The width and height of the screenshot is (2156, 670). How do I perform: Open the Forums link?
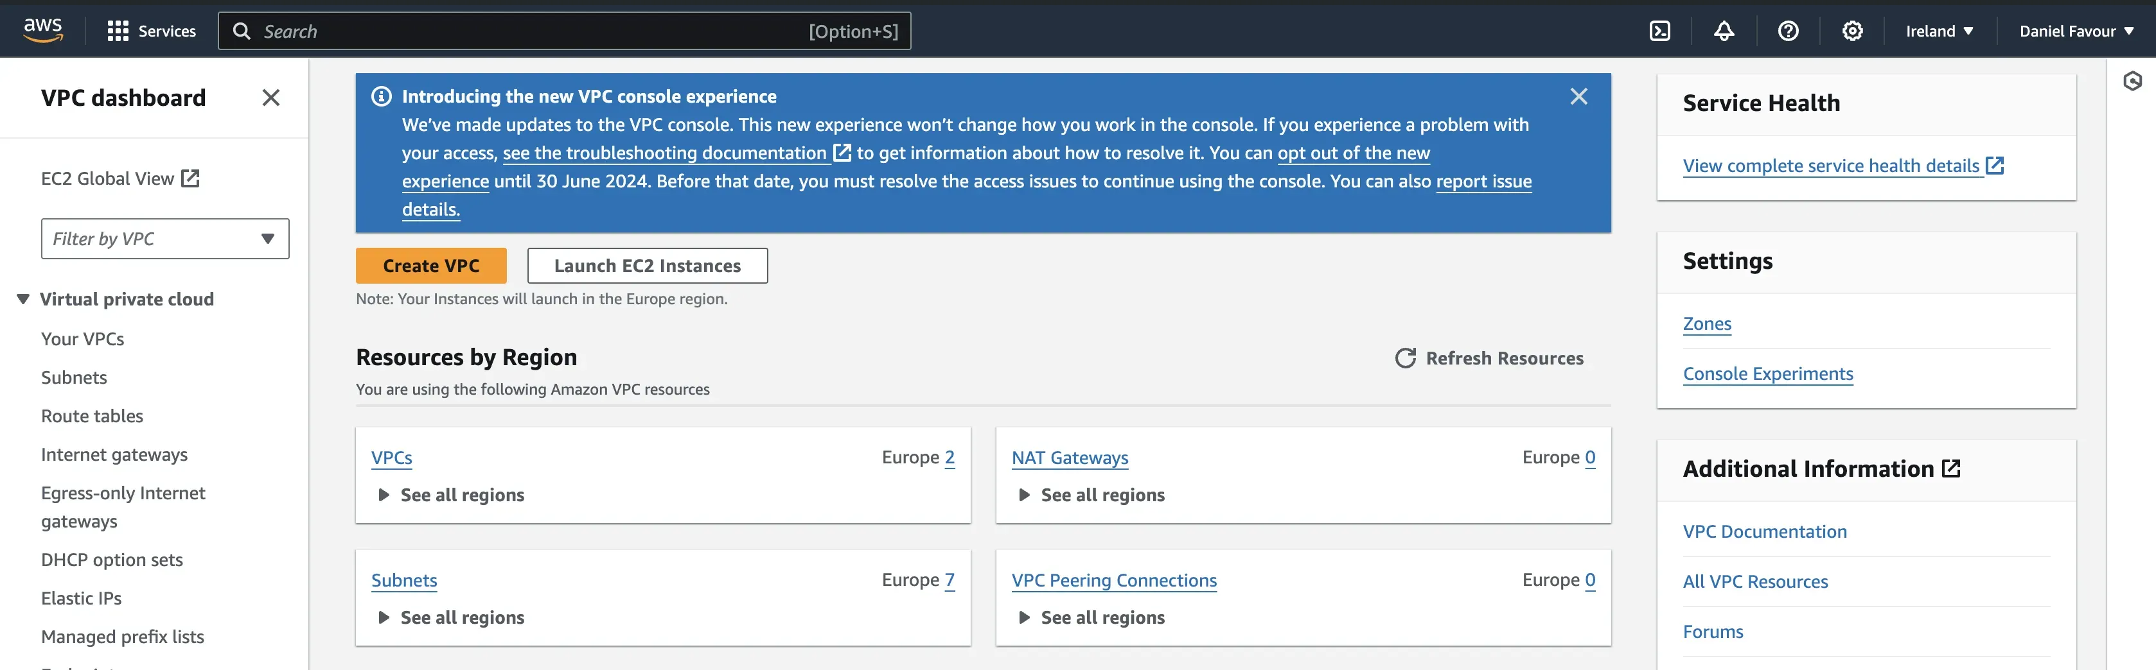click(x=1713, y=631)
